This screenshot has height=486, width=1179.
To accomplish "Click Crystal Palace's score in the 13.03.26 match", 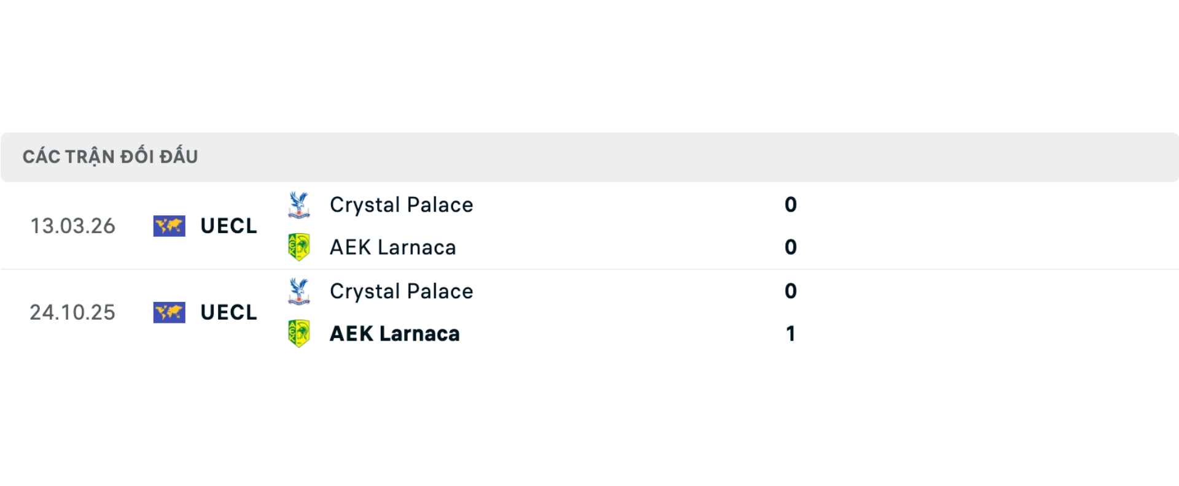I will point(790,205).
